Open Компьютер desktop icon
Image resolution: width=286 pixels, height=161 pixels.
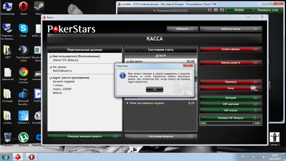pyautogui.click(x=7, y=9)
